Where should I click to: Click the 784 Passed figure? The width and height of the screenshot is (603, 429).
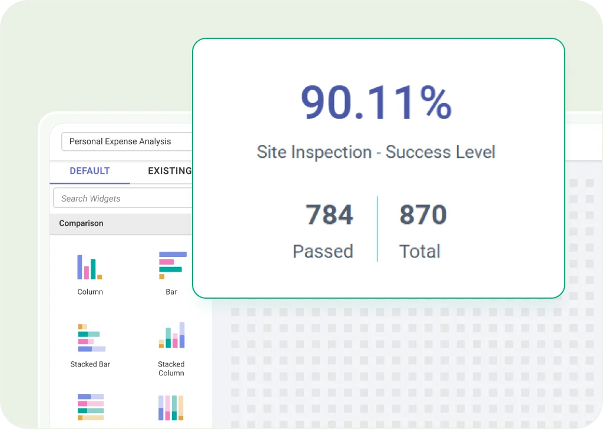(x=329, y=216)
